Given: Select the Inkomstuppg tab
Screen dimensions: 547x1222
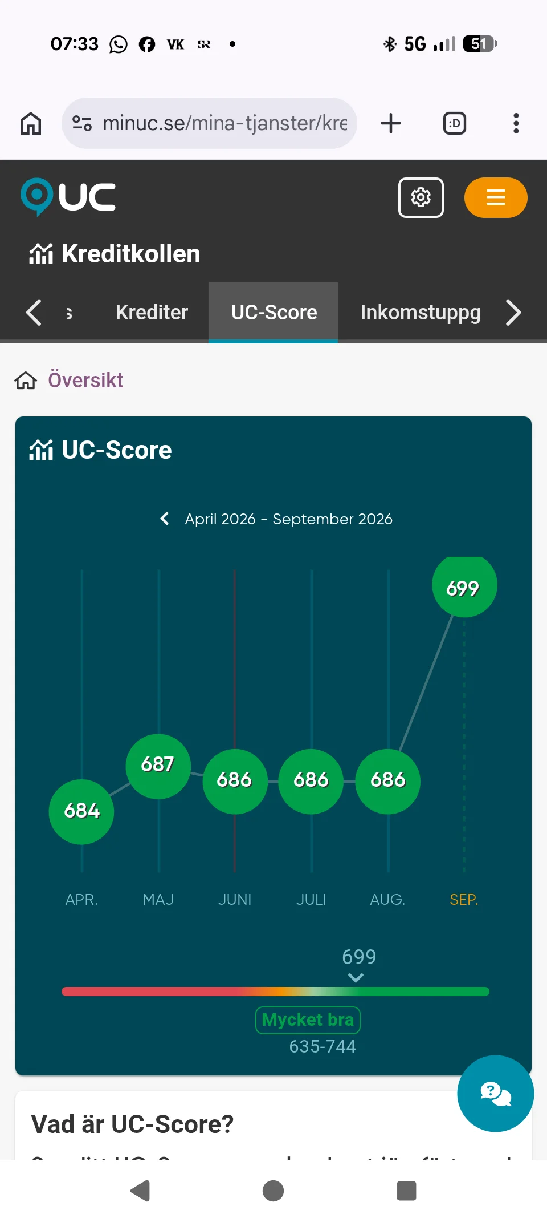Looking at the screenshot, I should tap(421, 312).
